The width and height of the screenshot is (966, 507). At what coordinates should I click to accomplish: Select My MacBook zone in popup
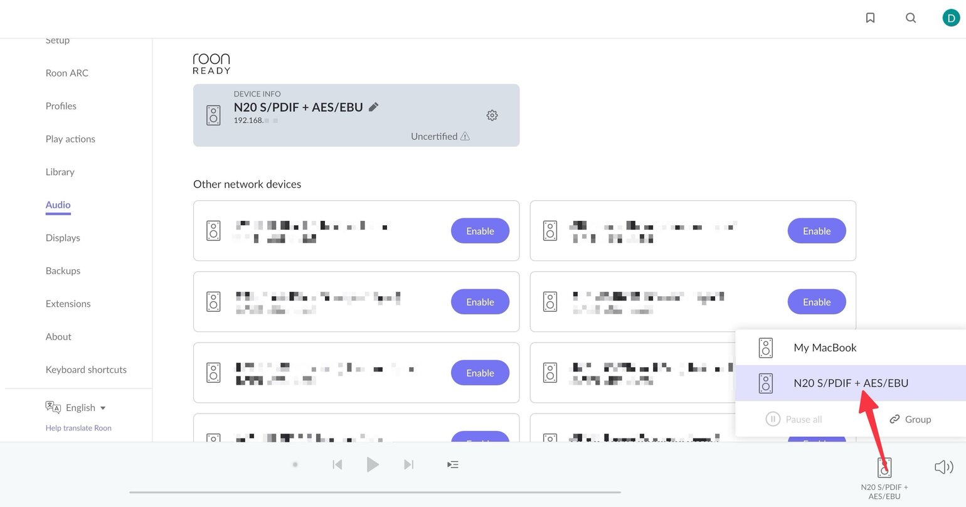tap(851, 348)
